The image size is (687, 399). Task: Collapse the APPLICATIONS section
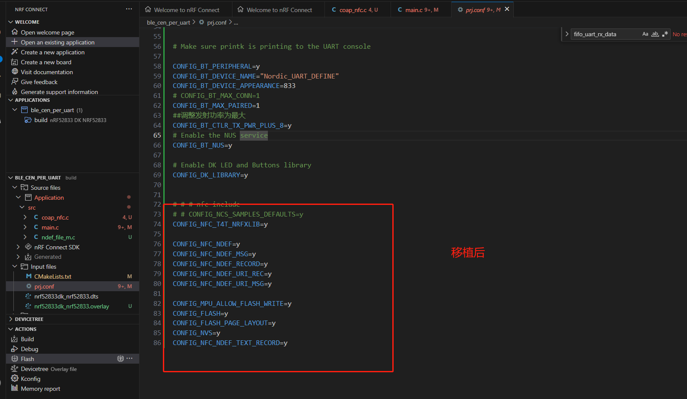(x=11, y=100)
